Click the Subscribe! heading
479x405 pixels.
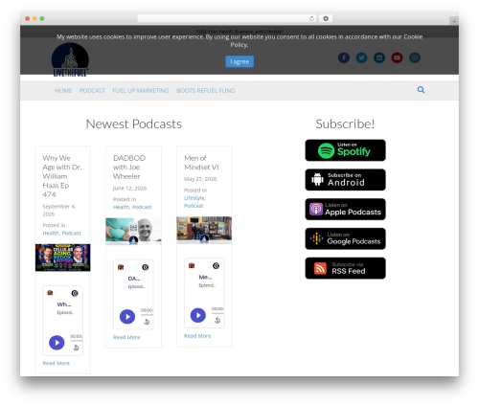pyautogui.click(x=345, y=124)
